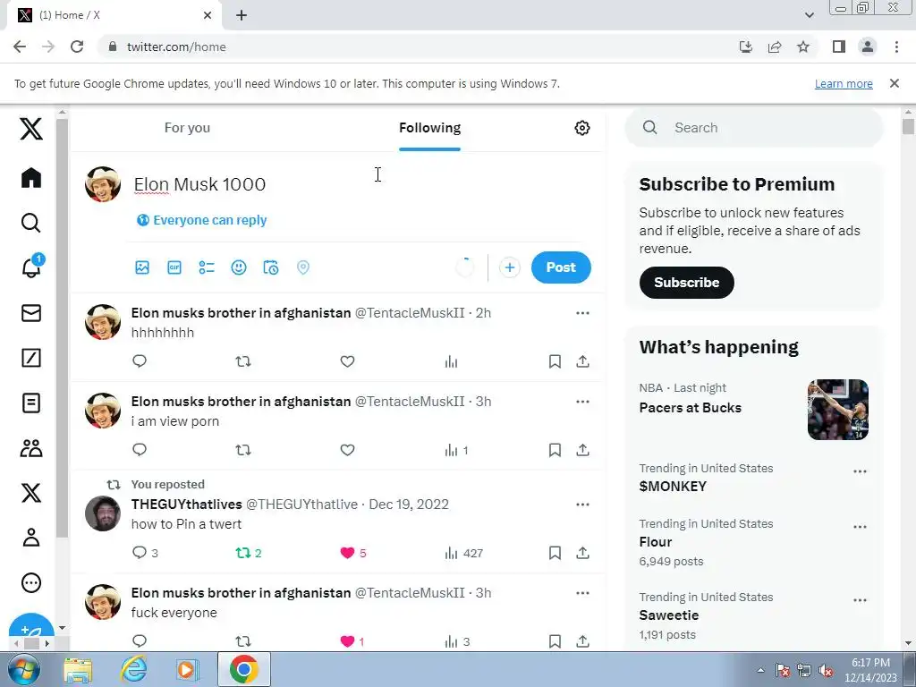Like the 'hhhhhhhh' post
This screenshot has width=916, height=687.
point(347,361)
